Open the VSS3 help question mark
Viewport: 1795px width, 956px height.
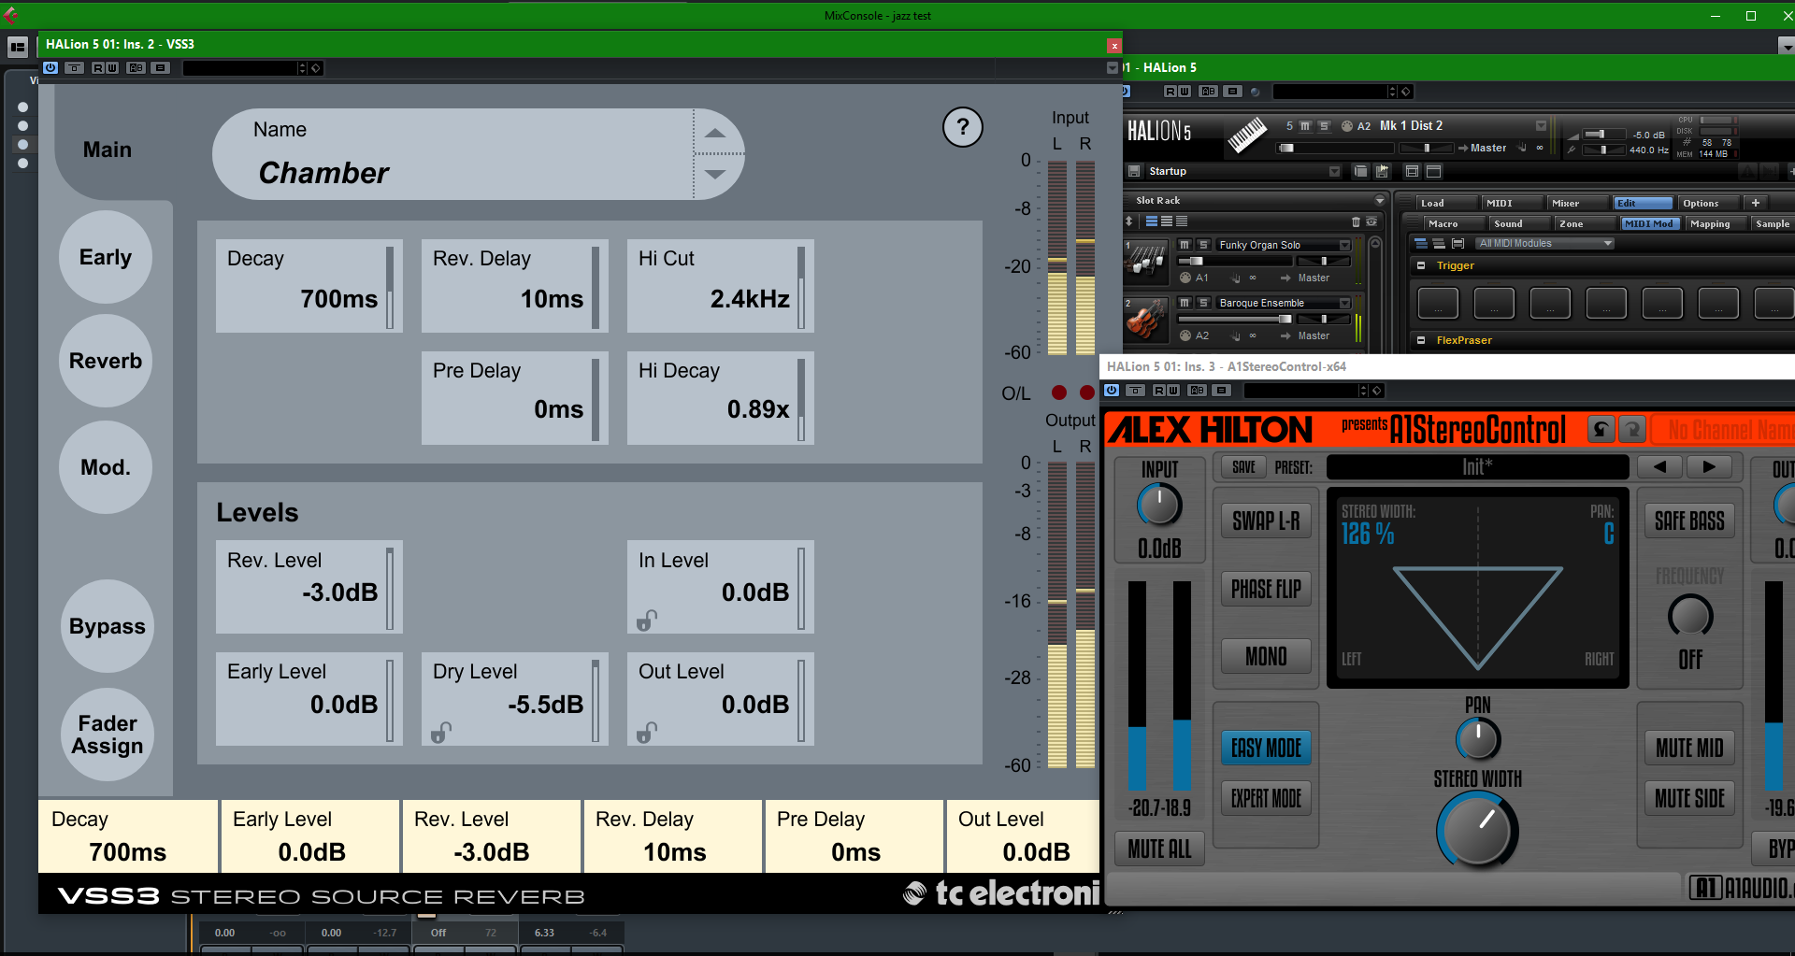tap(962, 127)
